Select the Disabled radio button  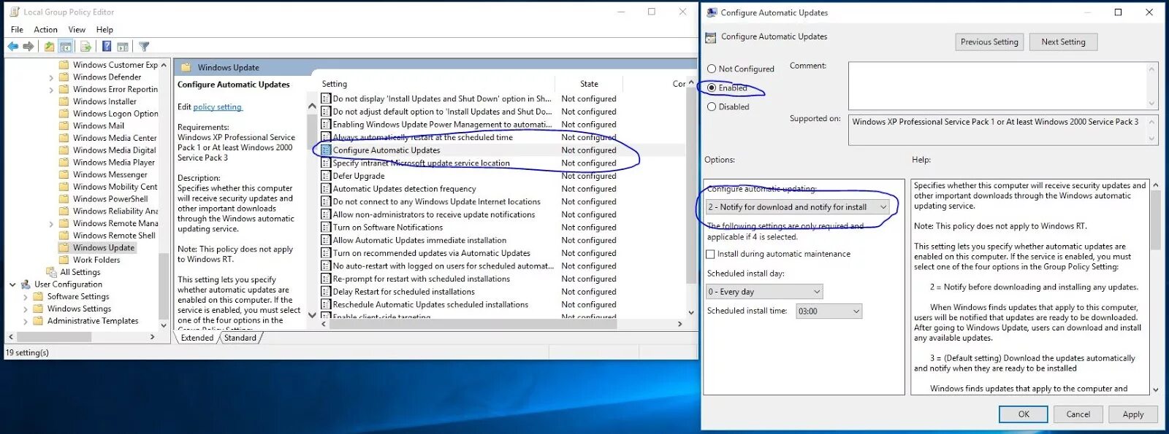tap(712, 107)
